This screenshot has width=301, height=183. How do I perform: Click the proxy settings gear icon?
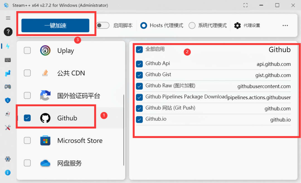coord(237,26)
